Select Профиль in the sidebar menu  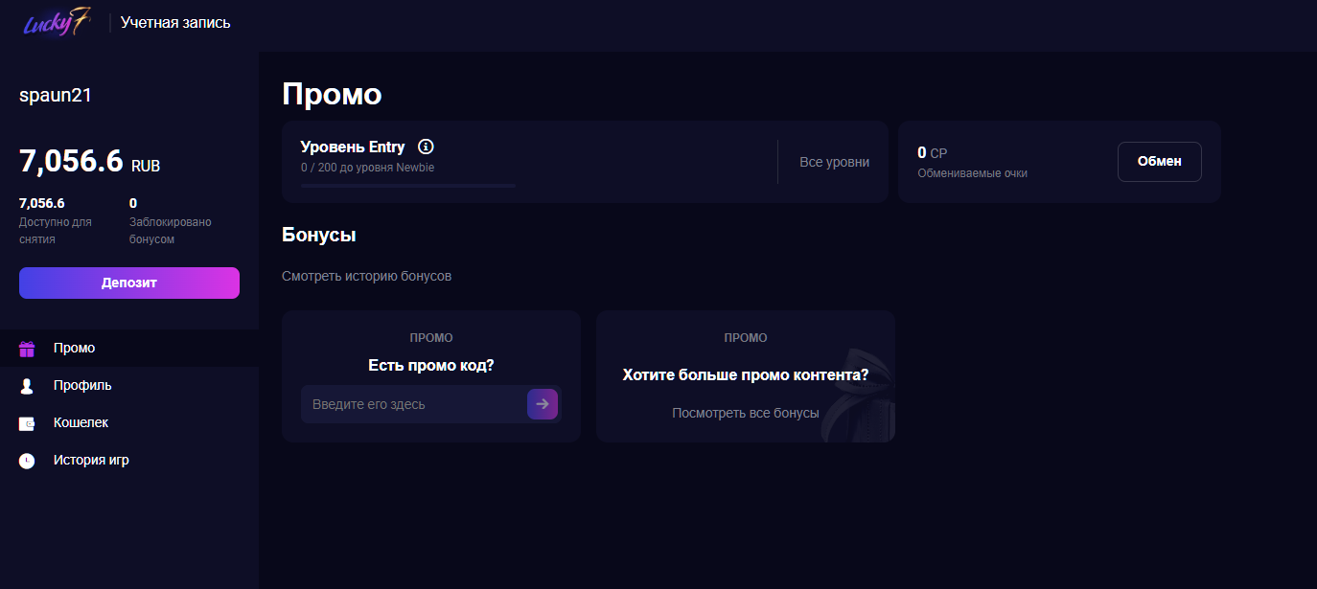tap(82, 385)
